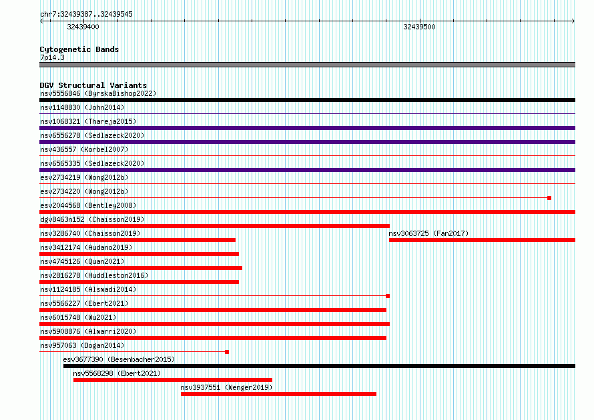Click the 32439400 ruler position label
Image resolution: width=594 pixels, height=420 pixels.
pos(83,27)
